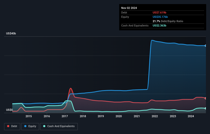Click the red Debt legend dot
Viewport: 210px width, 134px height.
[8, 126]
